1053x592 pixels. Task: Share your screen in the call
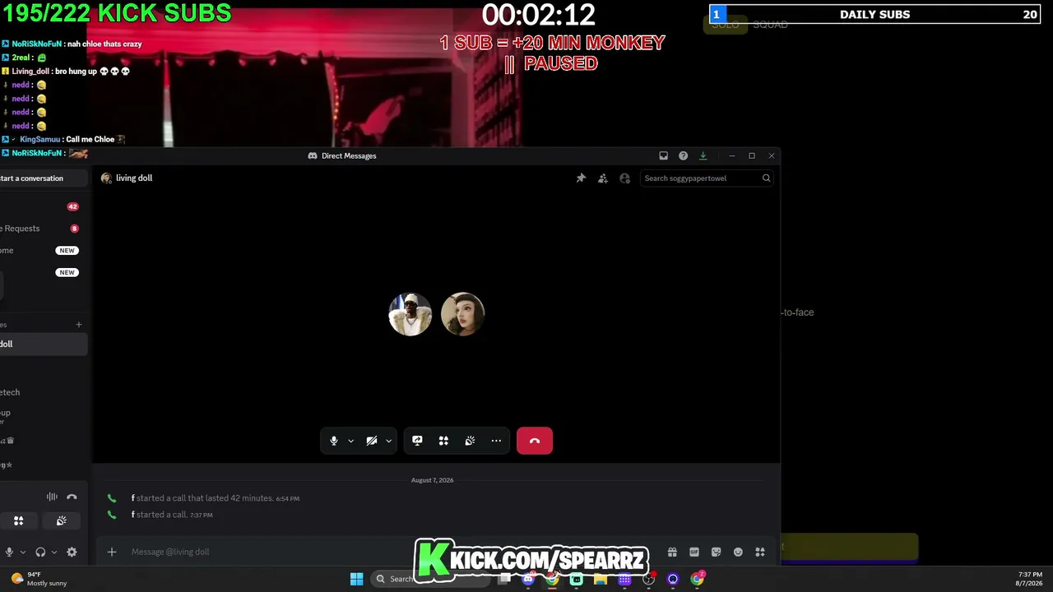417,441
